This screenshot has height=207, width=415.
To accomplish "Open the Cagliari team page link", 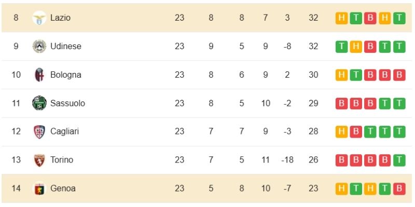I will click(65, 131).
